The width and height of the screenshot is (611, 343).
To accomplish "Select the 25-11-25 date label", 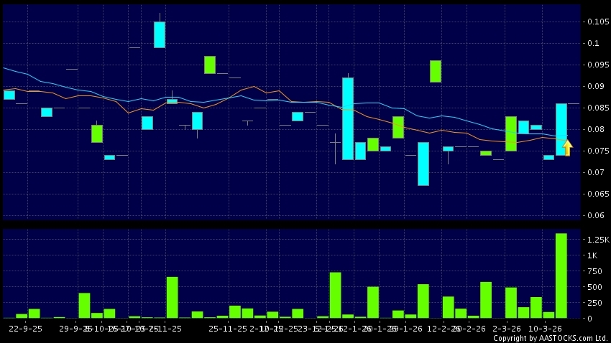I will pos(227,327).
